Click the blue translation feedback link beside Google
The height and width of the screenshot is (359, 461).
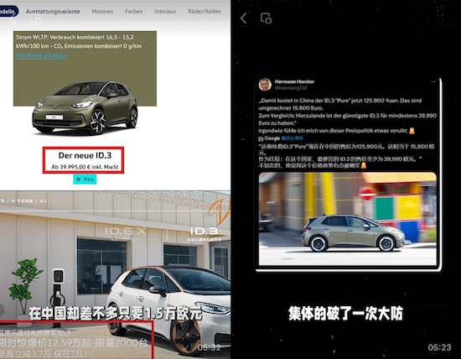coord(292,138)
